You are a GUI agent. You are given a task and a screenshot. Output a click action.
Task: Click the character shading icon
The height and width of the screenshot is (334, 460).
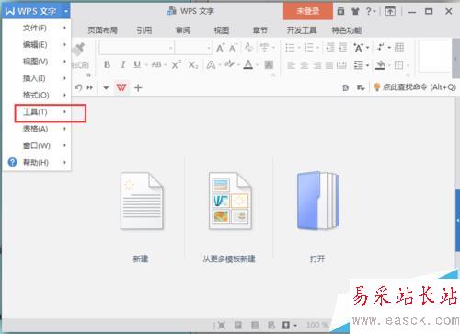[x=269, y=65]
